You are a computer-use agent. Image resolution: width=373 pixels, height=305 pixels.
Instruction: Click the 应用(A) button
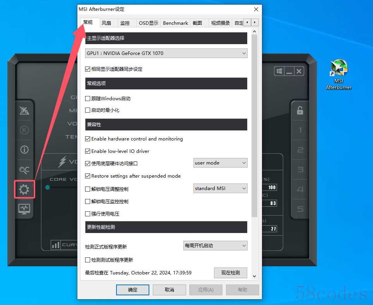[x=206, y=290]
